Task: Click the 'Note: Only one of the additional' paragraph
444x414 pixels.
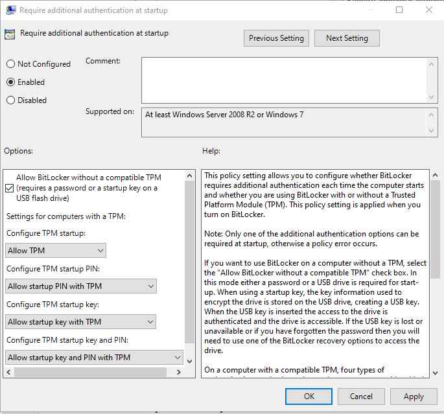Action: click(x=312, y=238)
